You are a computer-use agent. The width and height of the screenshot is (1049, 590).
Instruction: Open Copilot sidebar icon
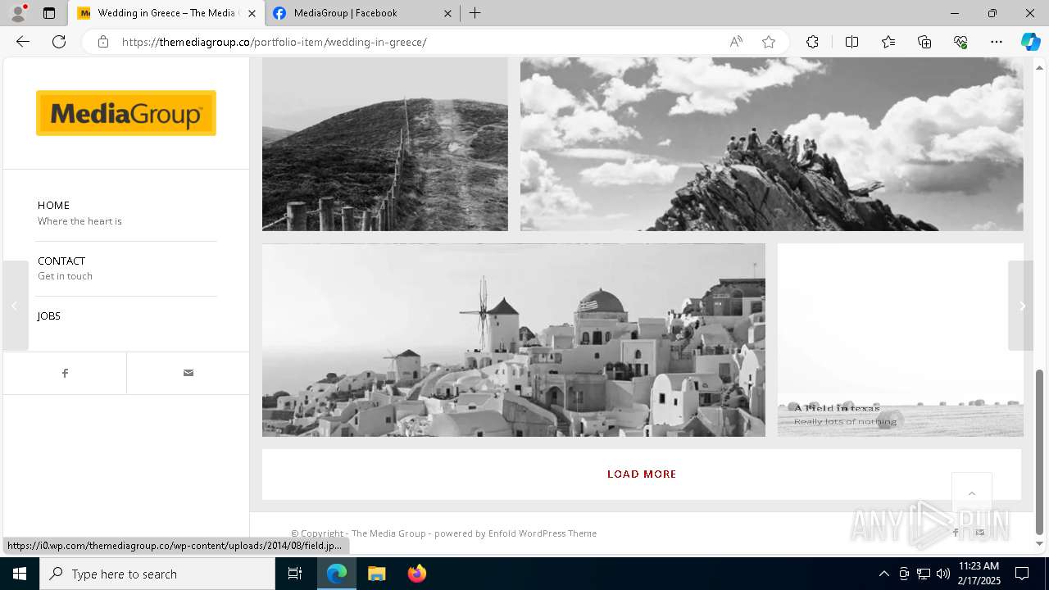tap(1030, 42)
